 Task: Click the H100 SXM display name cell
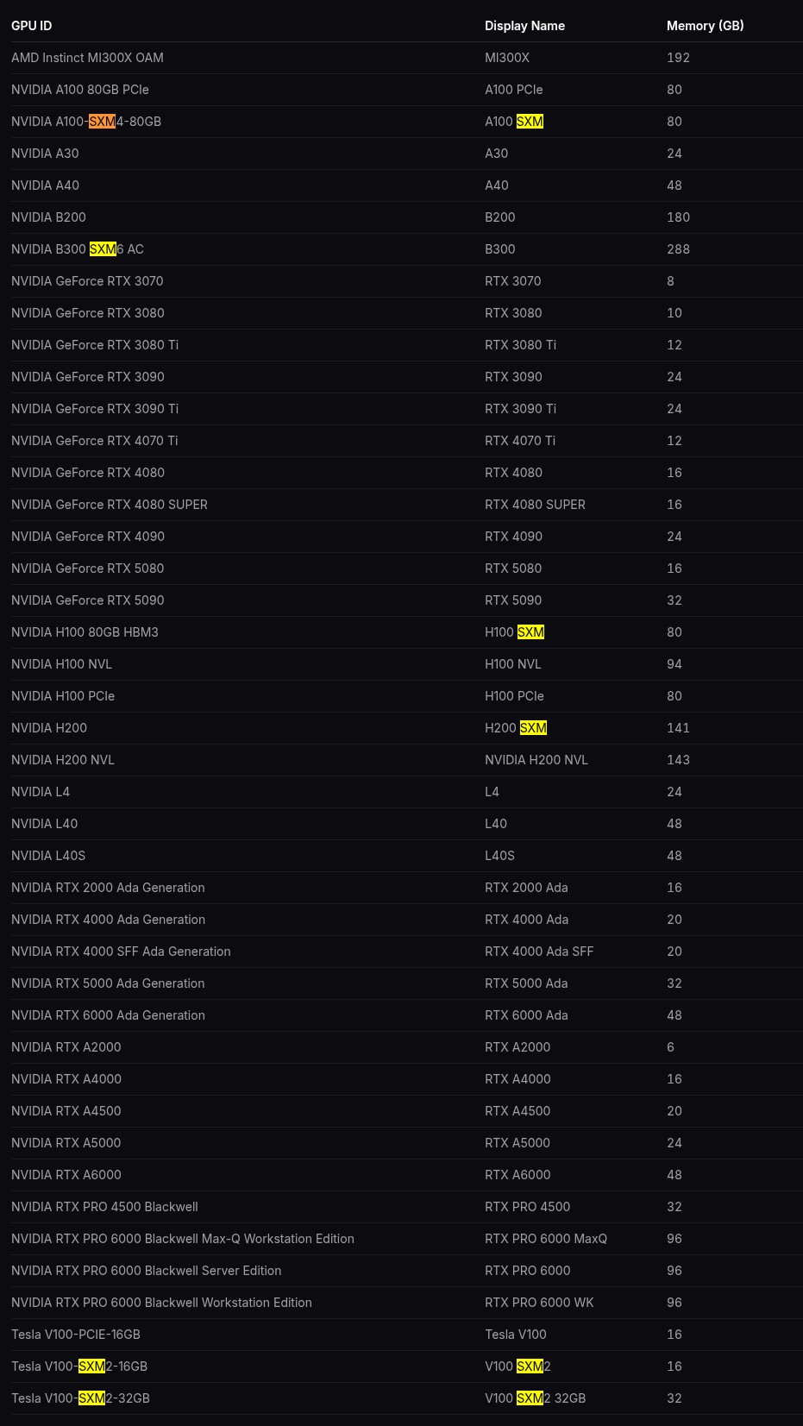[515, 632]
